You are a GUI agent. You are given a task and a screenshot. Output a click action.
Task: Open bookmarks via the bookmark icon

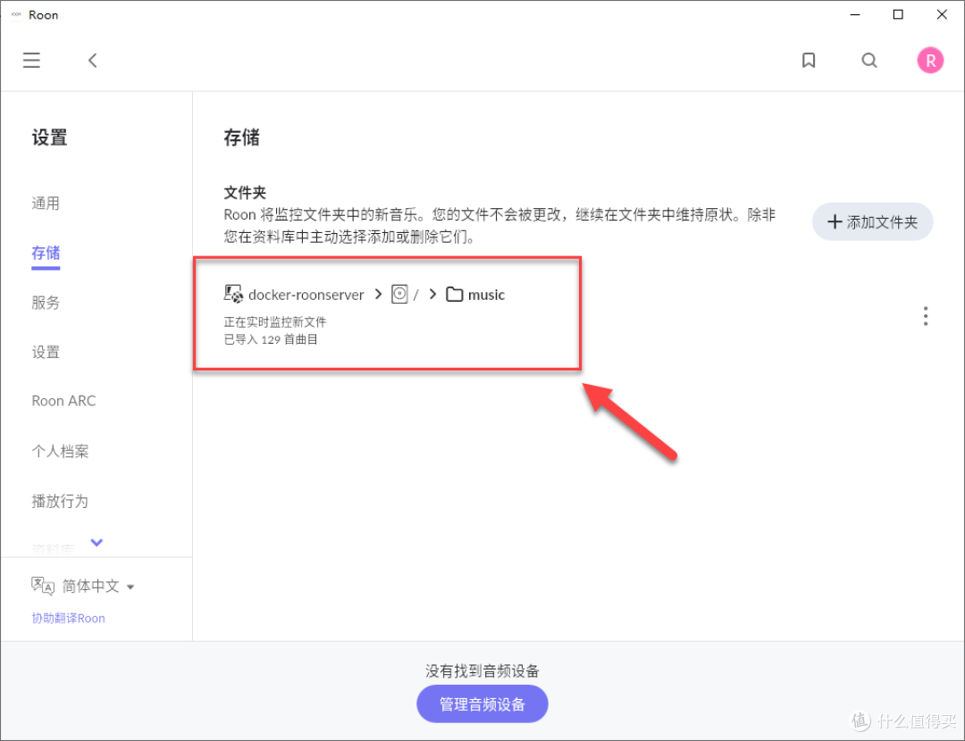pyautogui.click(x=809, y=60)
